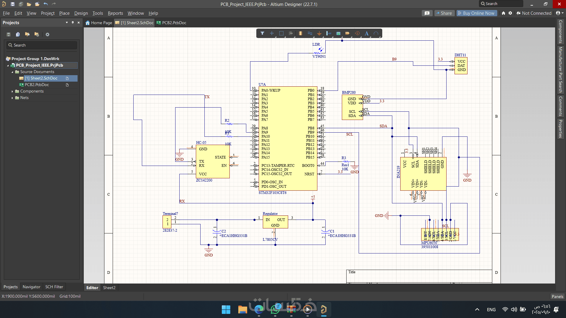The width and height of the screenshot is (566, 318).
Task: Click the Buy Online Now button
Action: tap(476, 13)
